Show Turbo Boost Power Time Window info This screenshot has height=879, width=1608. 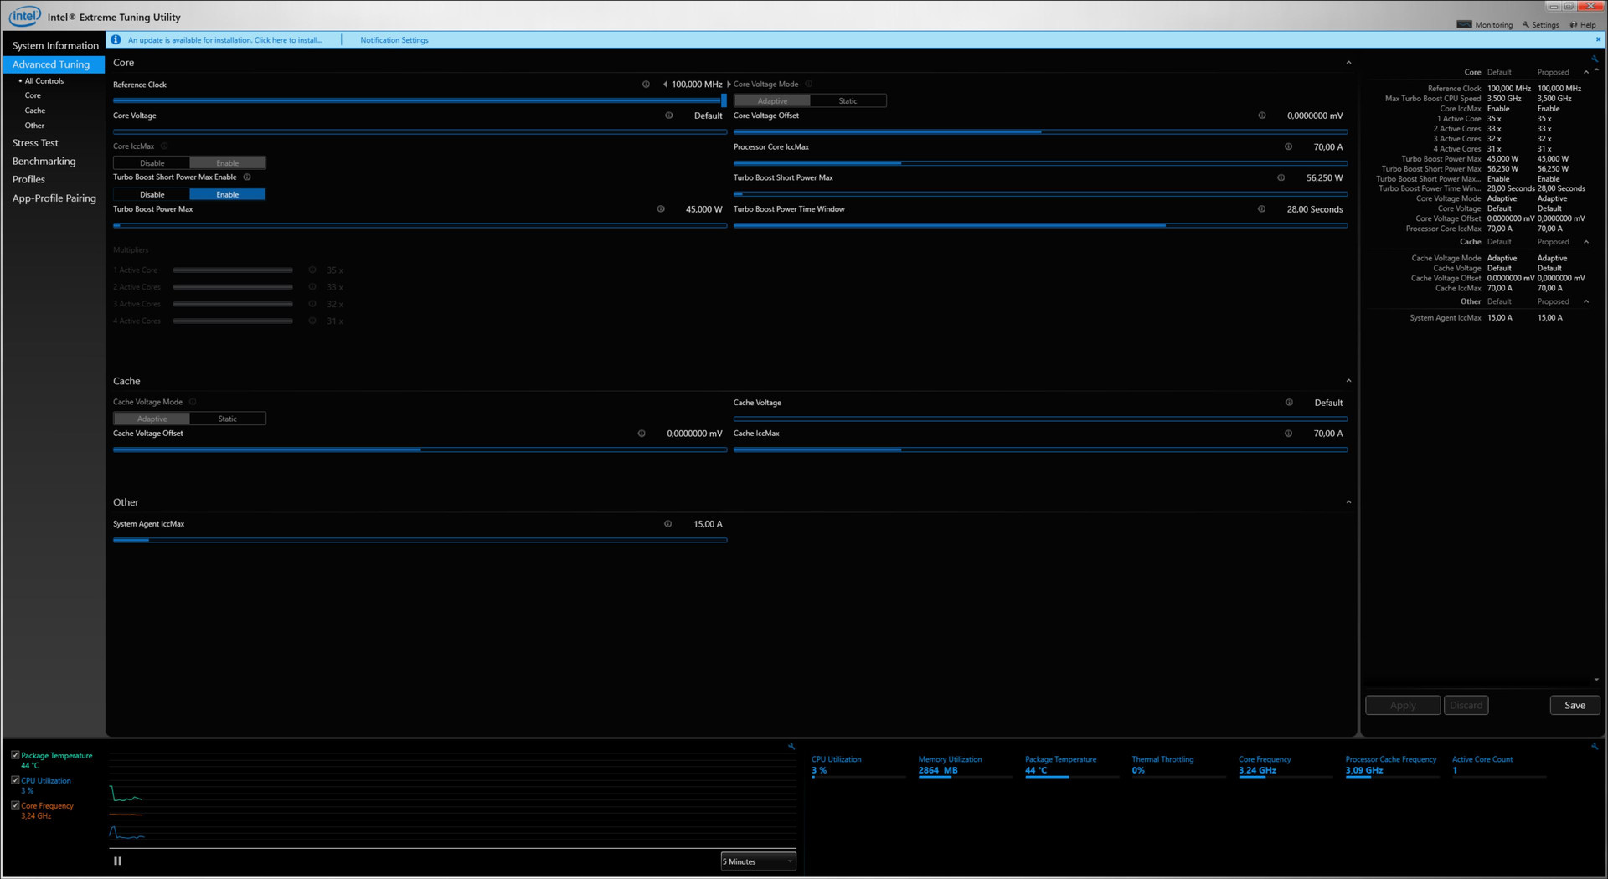[x=1261, y=209]
